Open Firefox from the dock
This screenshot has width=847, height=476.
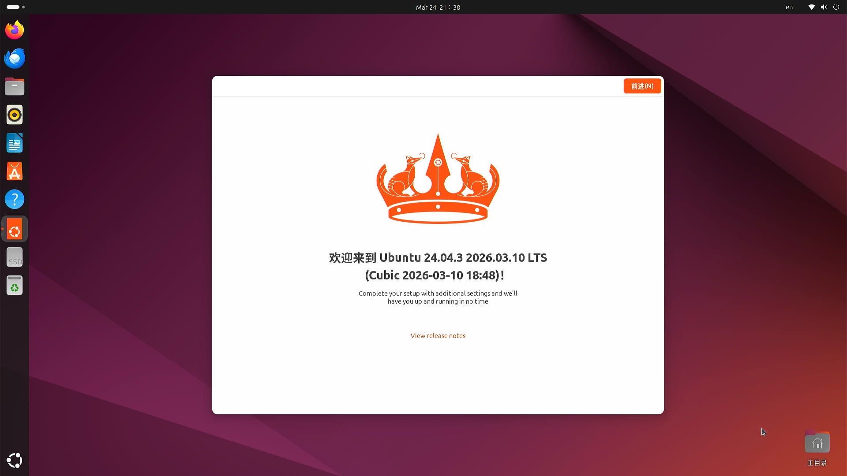(x=15, y=30)
